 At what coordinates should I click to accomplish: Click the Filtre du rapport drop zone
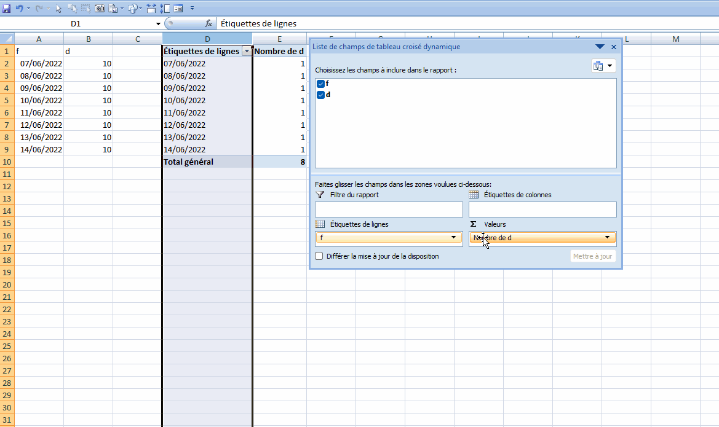[x=389, y=210]
